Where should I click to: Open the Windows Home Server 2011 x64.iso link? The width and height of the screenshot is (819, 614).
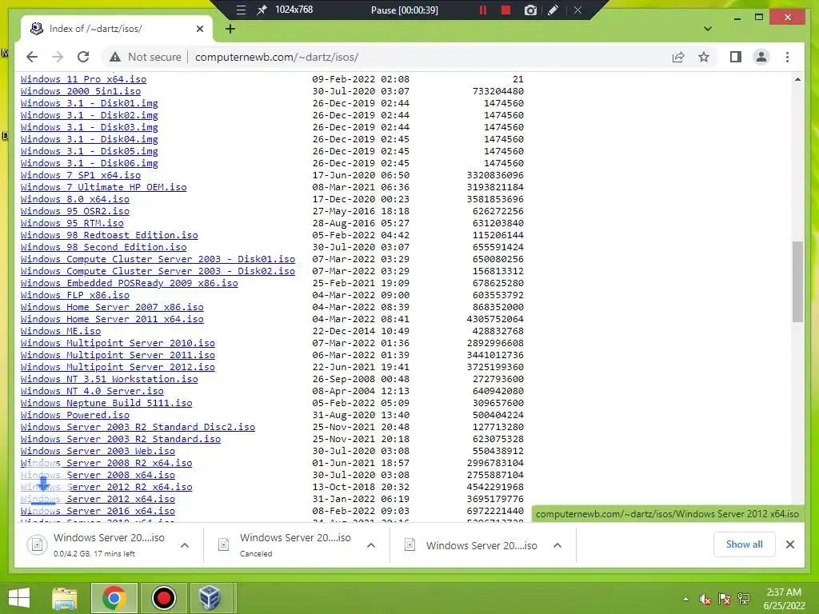[x=112, y=320]
